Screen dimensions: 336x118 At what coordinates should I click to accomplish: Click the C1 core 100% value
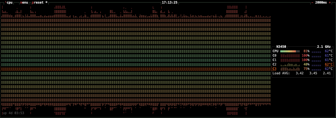pyautogui.click(x=306, y=60)
